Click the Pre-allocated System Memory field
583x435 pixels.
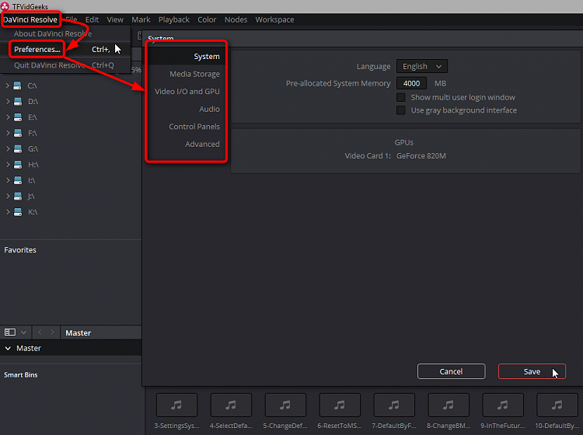point(411,84)
